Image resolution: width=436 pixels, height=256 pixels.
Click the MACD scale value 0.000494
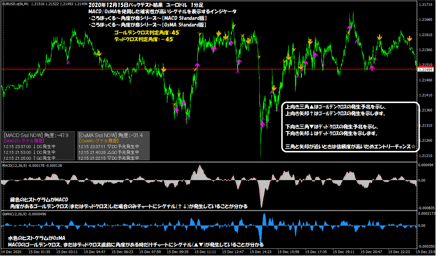click(426, 165)
